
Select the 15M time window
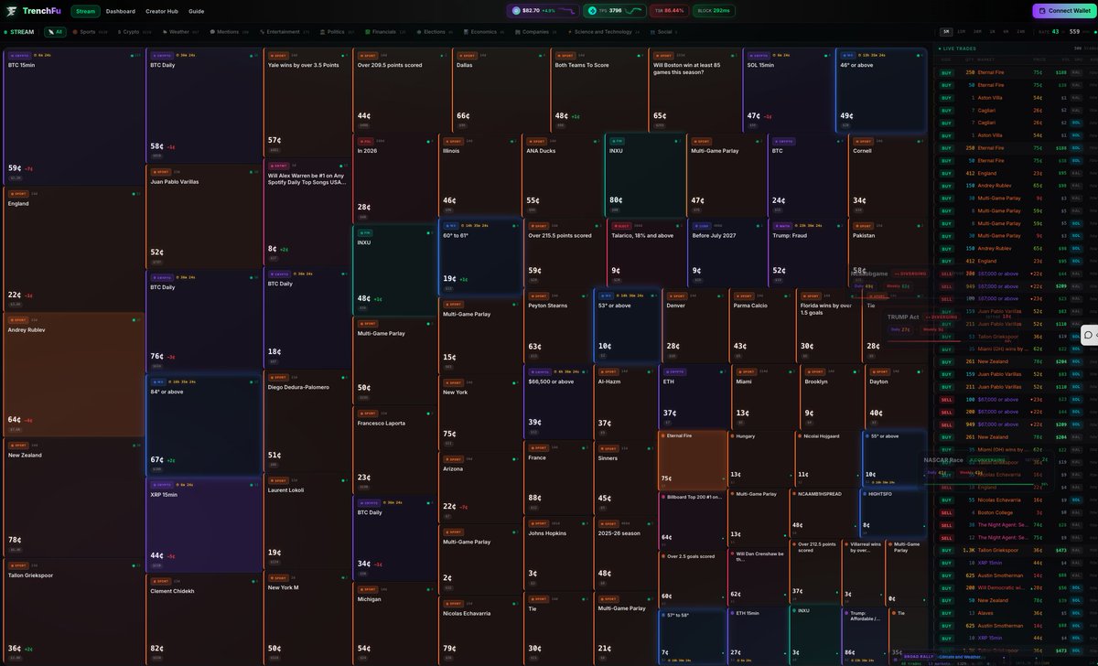pos(961,32)
